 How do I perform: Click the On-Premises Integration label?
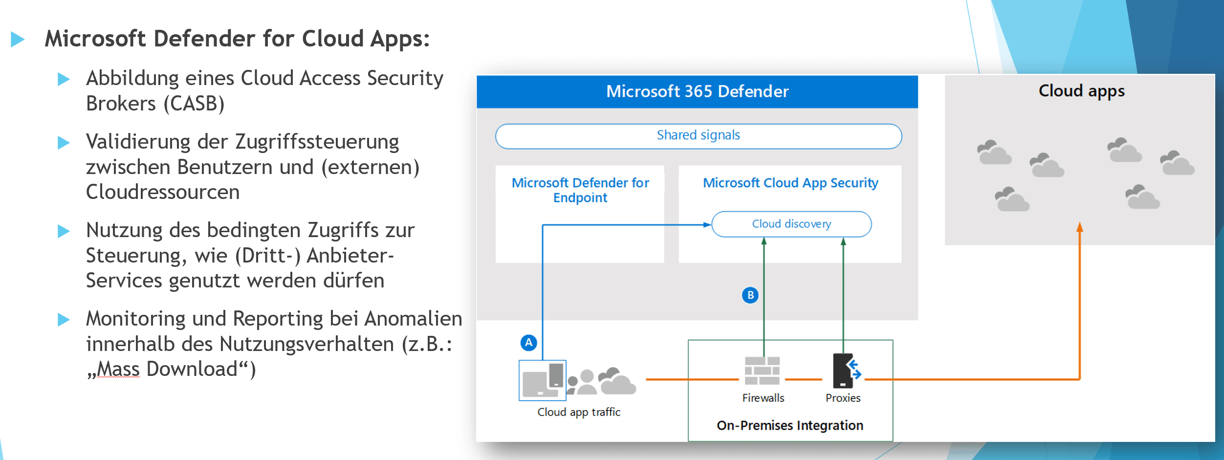pos(790,426)
